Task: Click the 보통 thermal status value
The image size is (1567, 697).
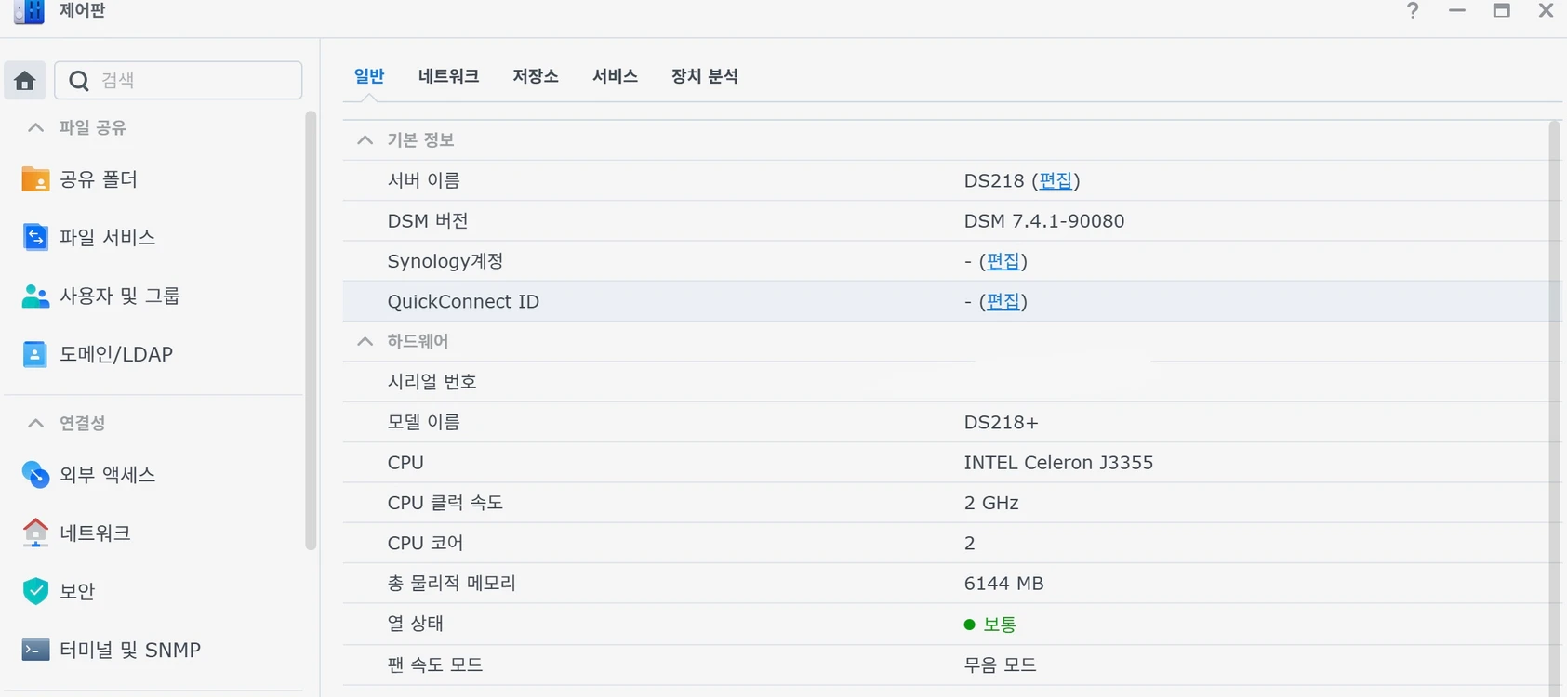Action: pos(1000,625)
